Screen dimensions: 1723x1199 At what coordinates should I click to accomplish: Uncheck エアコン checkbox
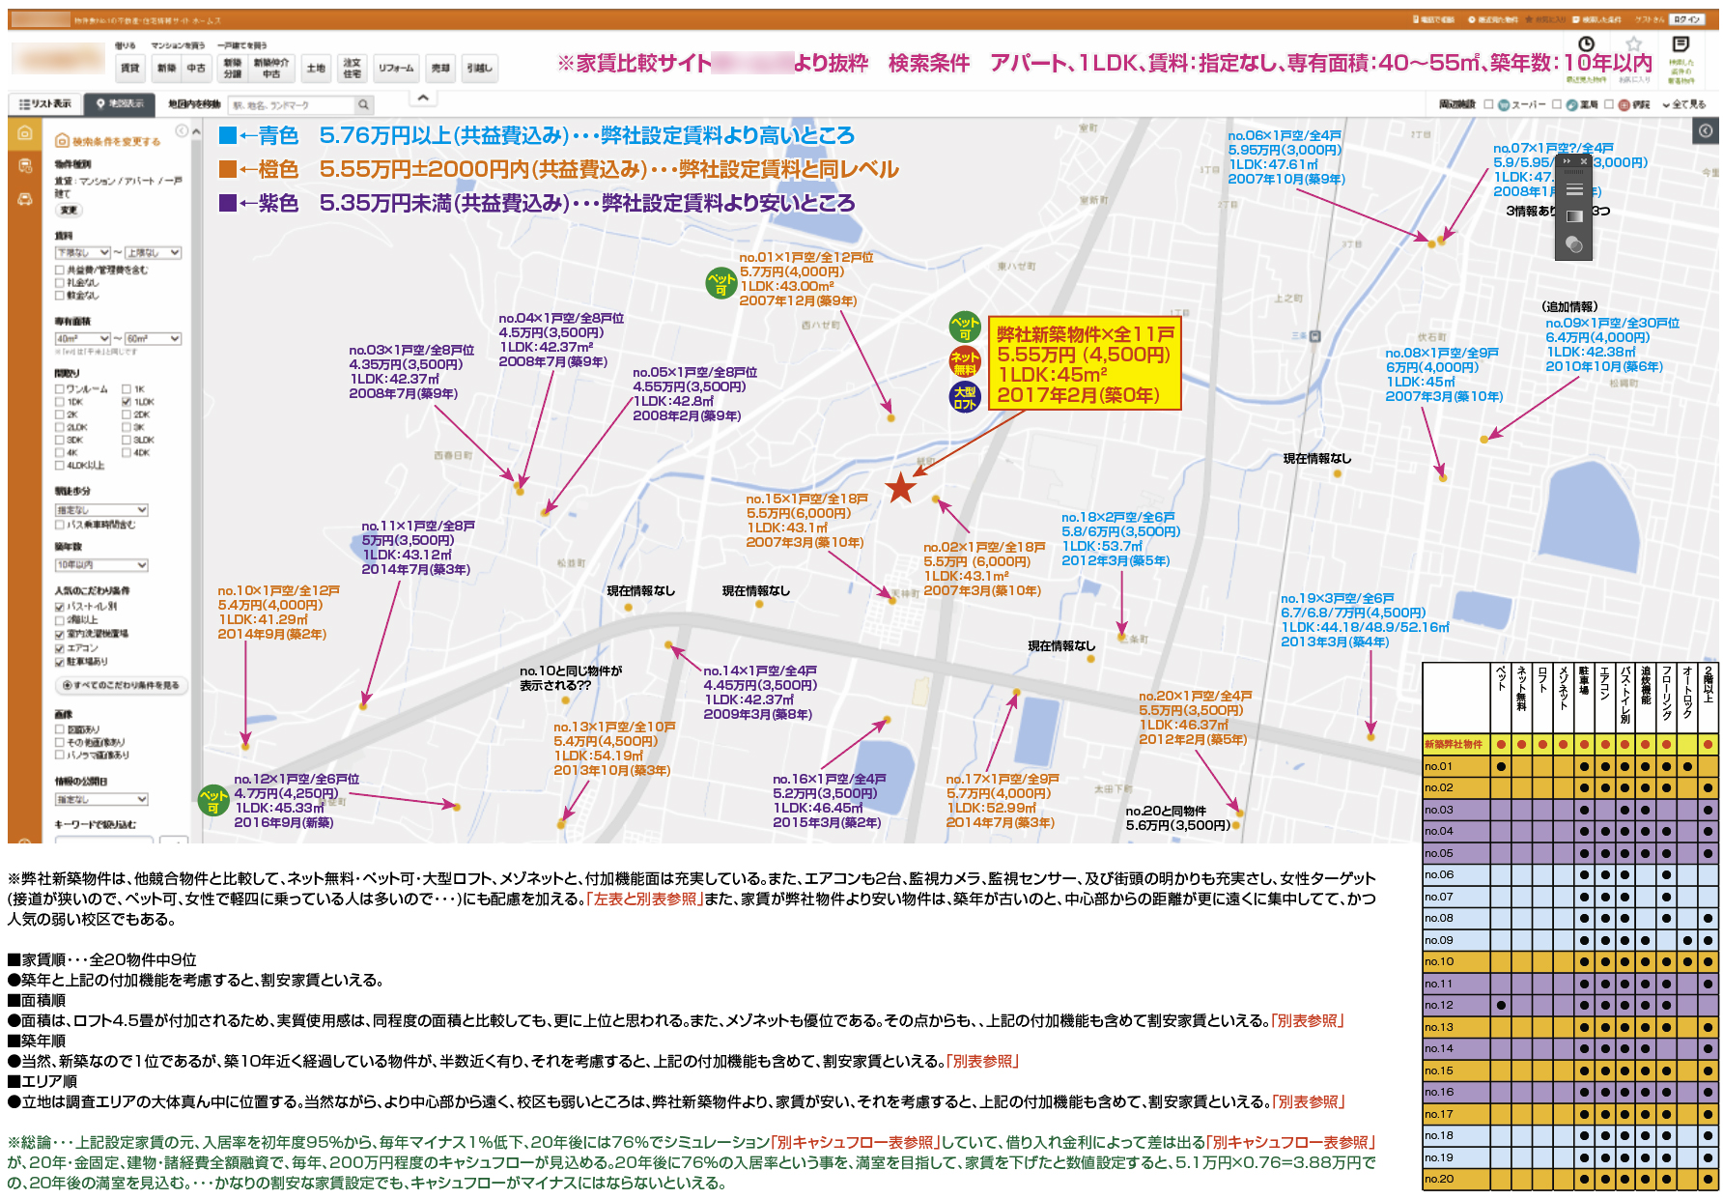click(60, 648)
